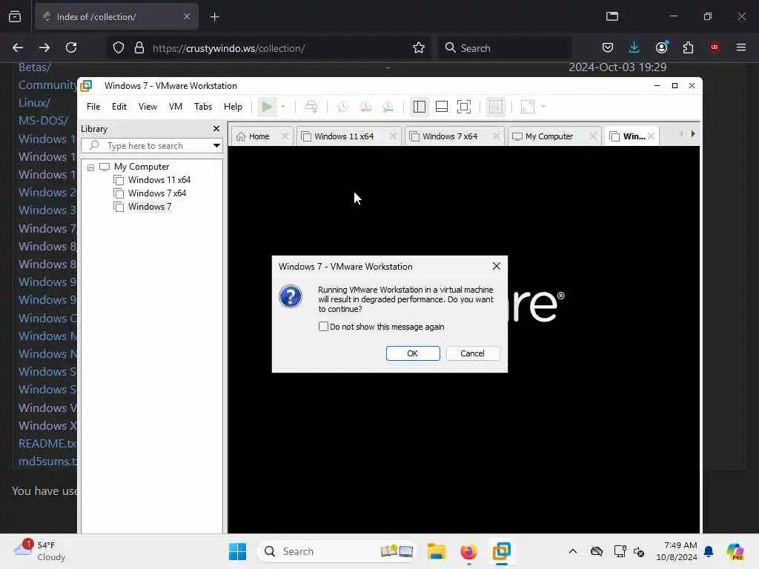Open Firefox Extensions puzzle icon
This screenshot has height=569, width=759.
click(x=688, y=47)
